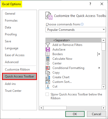Select the Cut scissors icon
This screenshot has height=119, width=108.
pyautogui.click(x=48, y=86)
